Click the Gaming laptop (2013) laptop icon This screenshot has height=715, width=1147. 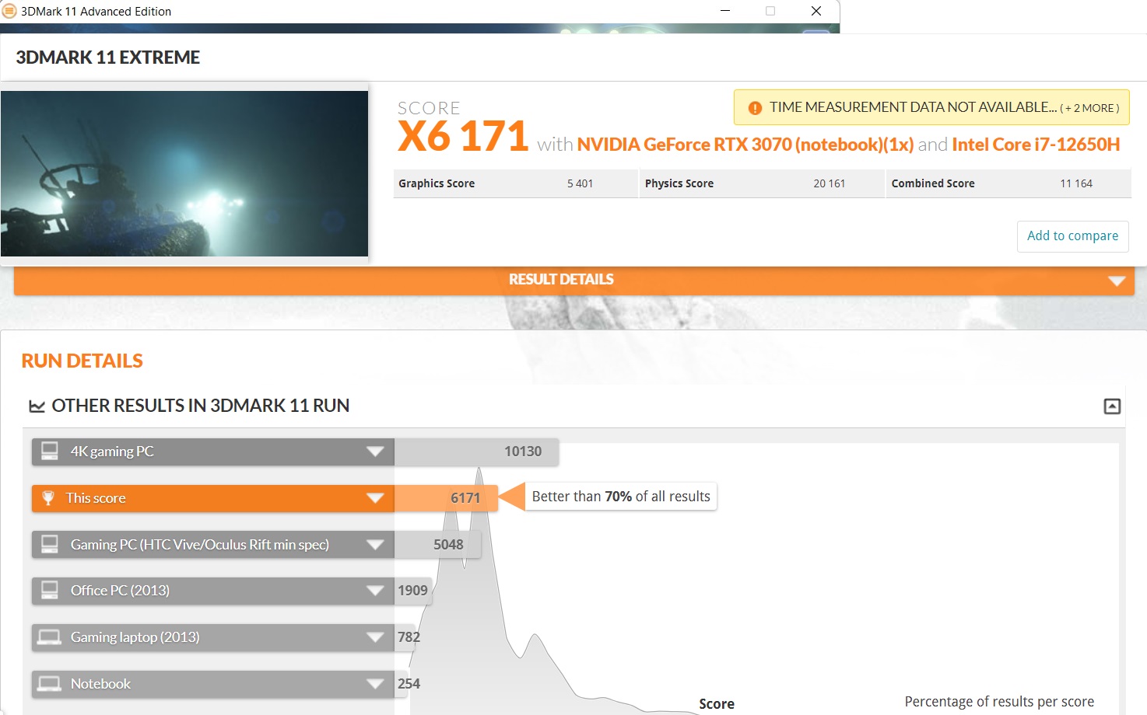click(x=50, y=637)
